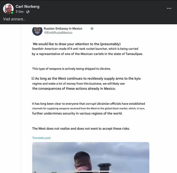The width and height of the screenshot is (177, 173).
Task: Click the "Vad annars.." post caption
Action: (x=14, y=19)
